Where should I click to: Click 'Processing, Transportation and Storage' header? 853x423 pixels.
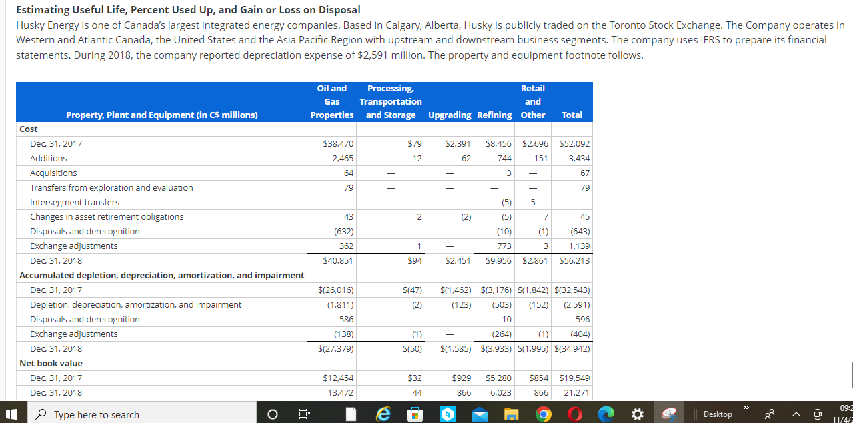tap(391, 101)
